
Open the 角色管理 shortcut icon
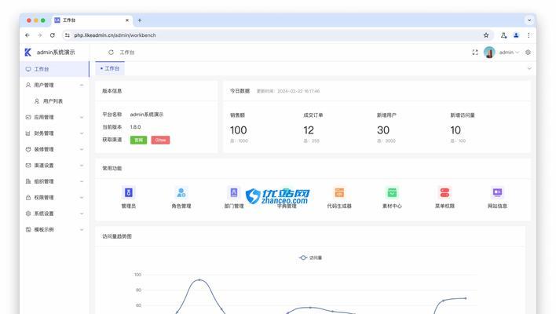tap(181, 192)
